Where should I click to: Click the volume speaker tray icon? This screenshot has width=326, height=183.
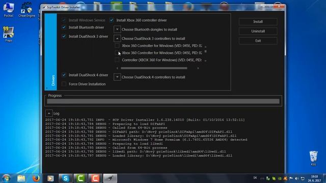tap(296, 178)
